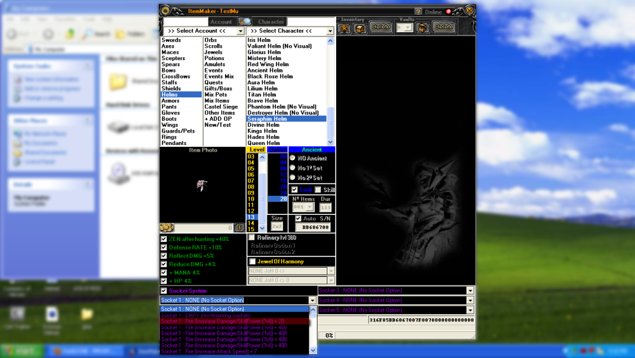Click the Inventory treasure chest icon
Image resolution: width=635 pixels, height=358 pixels.
[360, 27]
